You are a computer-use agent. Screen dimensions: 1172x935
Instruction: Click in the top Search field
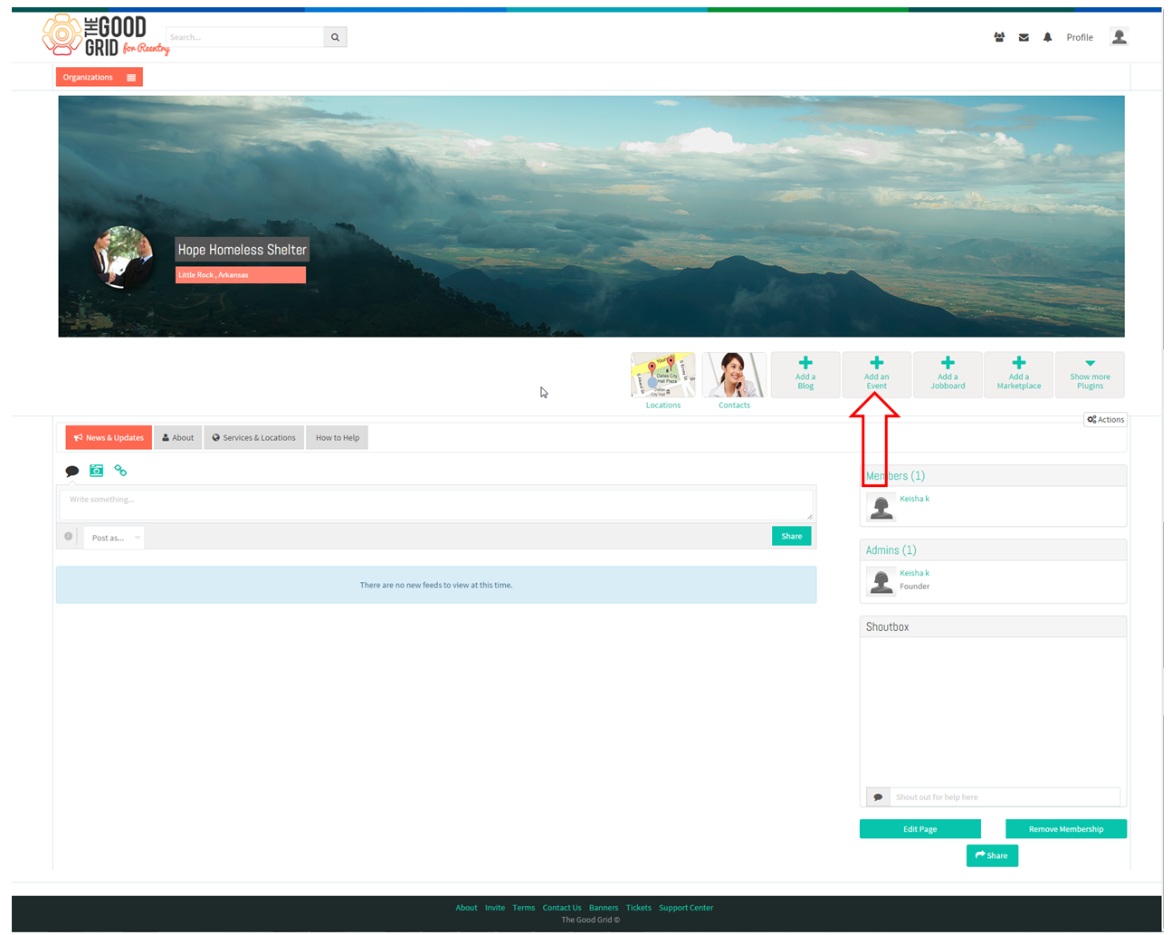[x=244, y=37]
